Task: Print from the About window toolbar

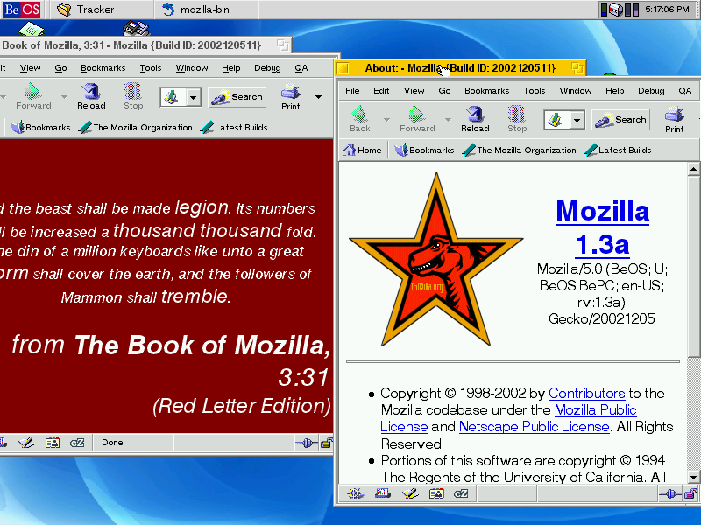Action: [674, 119]
